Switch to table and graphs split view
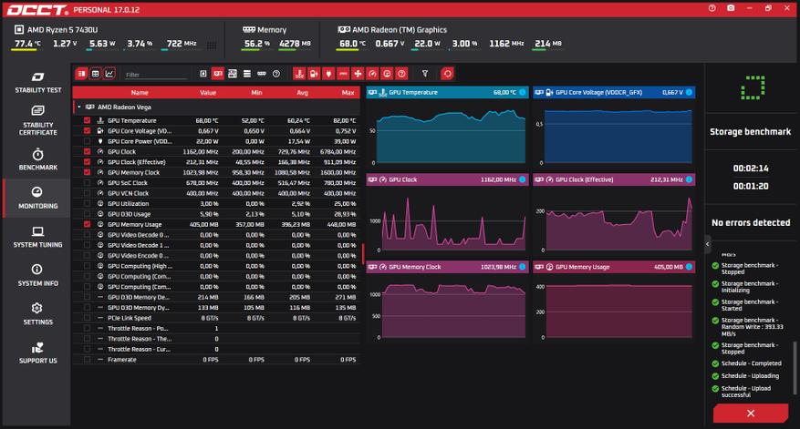This screenshot has height=429, width=800. tap(81, 74)
